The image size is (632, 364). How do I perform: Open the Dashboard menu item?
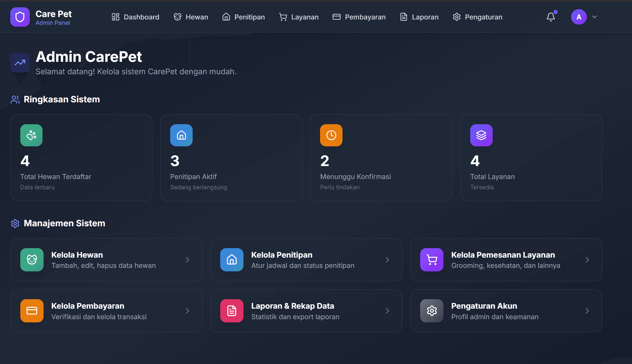[135, 17]
